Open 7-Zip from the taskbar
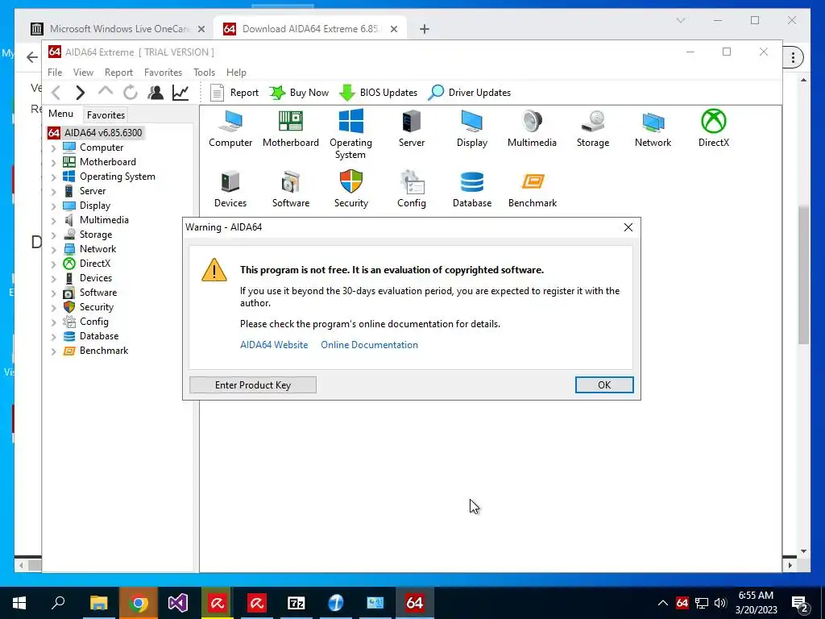The height and width of the screenshot is (619, 825). 296,603
